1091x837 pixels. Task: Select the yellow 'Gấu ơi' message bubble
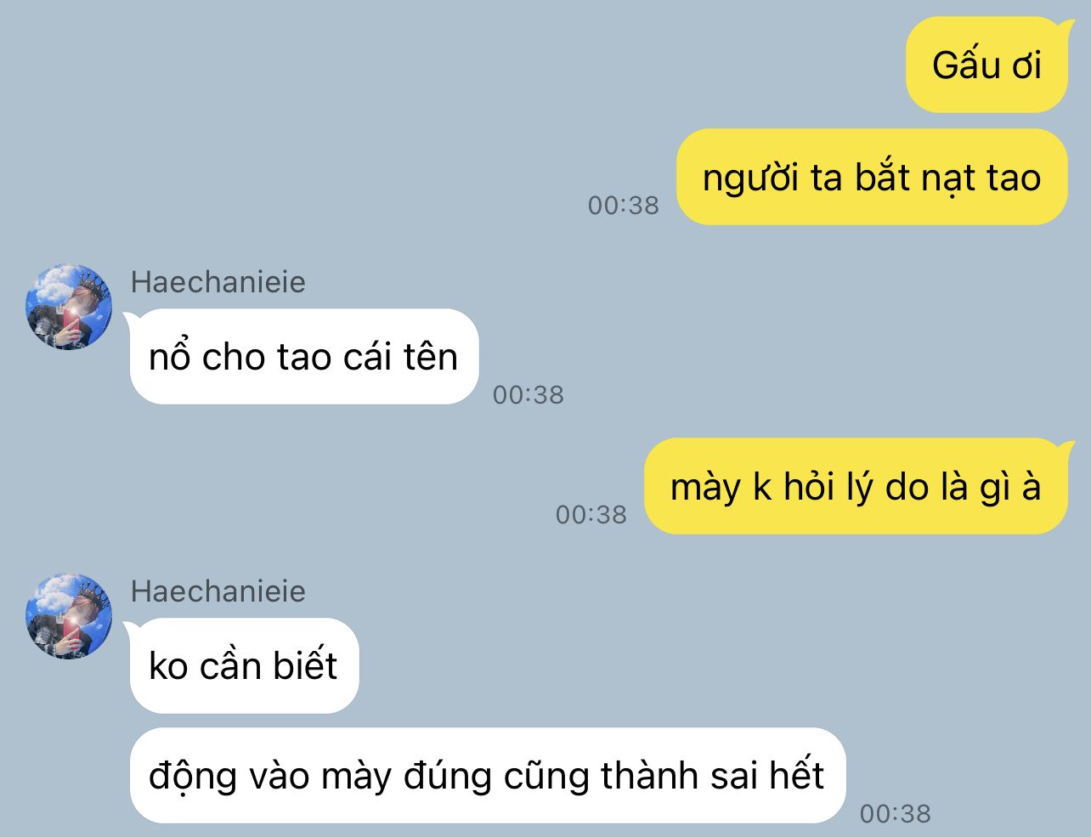(986, 65)
